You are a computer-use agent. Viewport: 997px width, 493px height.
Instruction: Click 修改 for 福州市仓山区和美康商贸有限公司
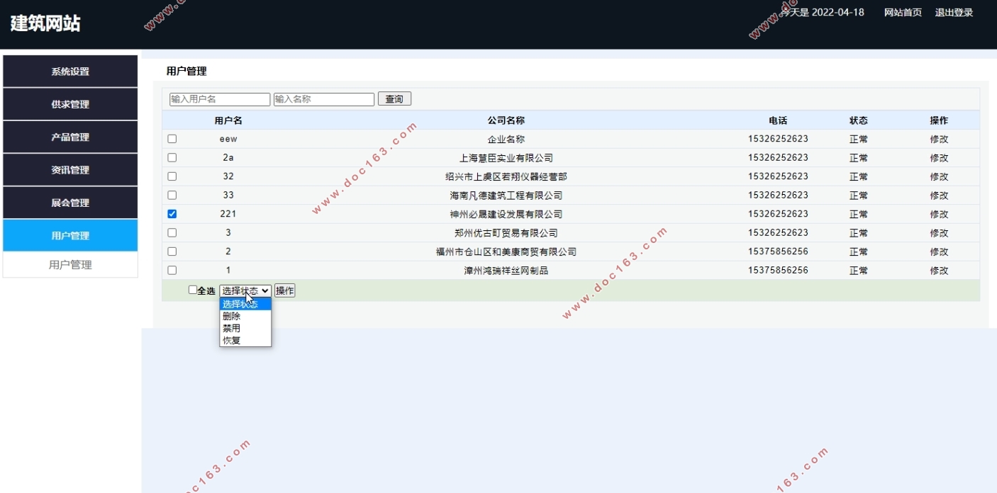pos(939,251)
